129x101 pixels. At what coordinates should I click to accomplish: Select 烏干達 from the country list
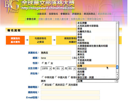[96, 74]
